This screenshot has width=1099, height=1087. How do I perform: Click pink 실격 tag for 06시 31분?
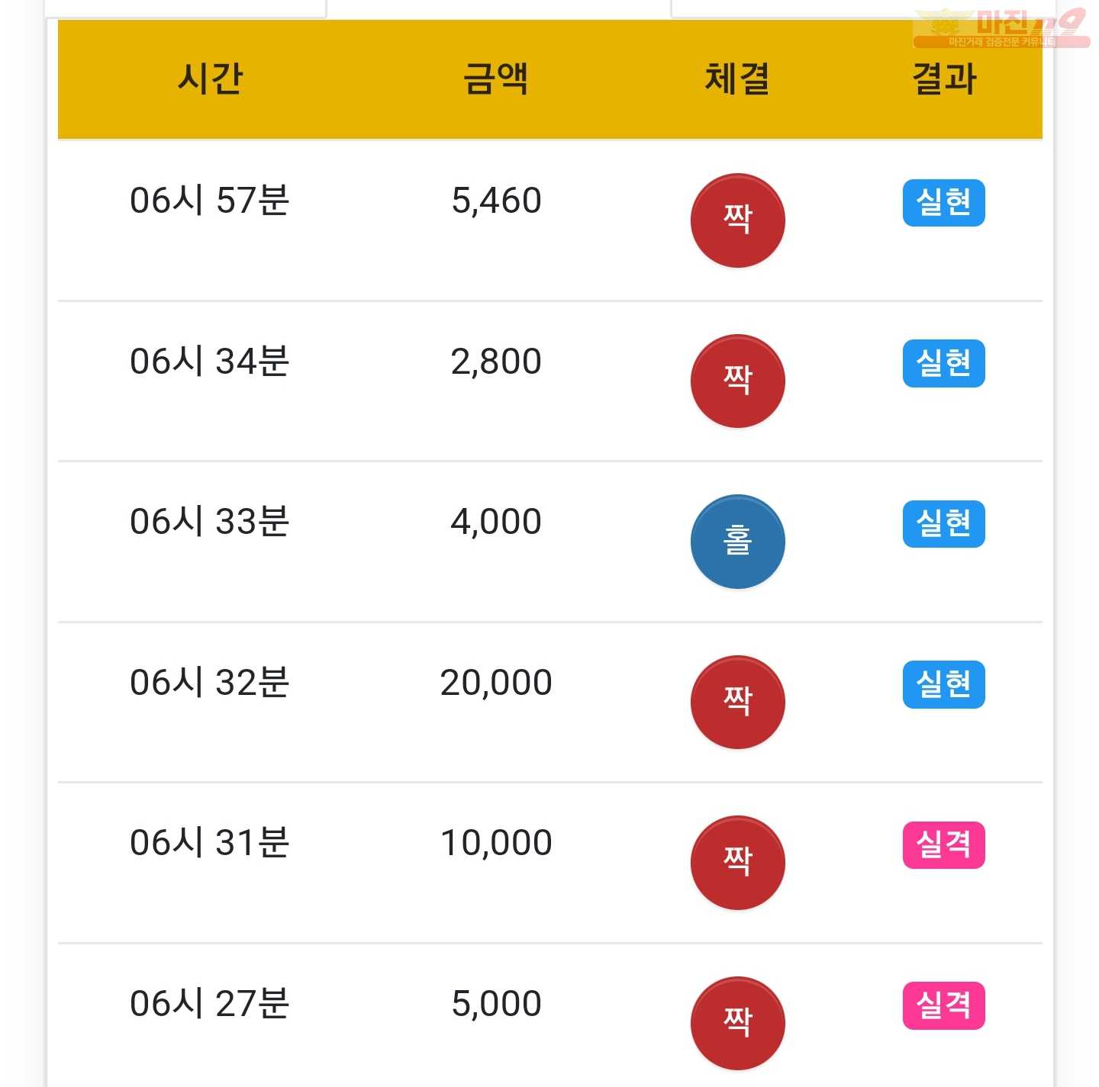click(943, 845)
